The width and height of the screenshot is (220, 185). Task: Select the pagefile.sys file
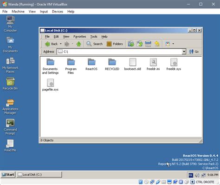tap(50, 85)
